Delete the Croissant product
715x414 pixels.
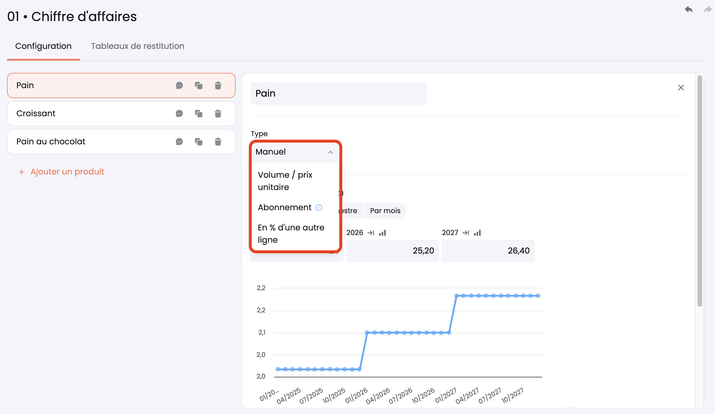[218, 114]
